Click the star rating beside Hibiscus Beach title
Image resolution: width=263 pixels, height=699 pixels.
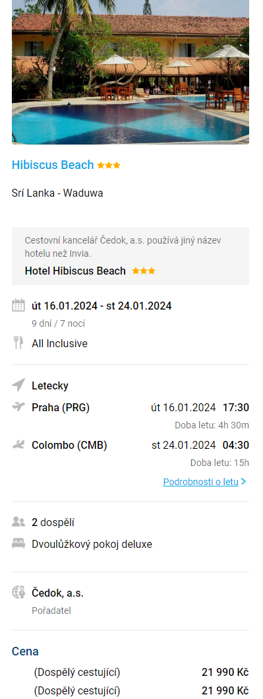pyautogui.click(x=109, y=166)
